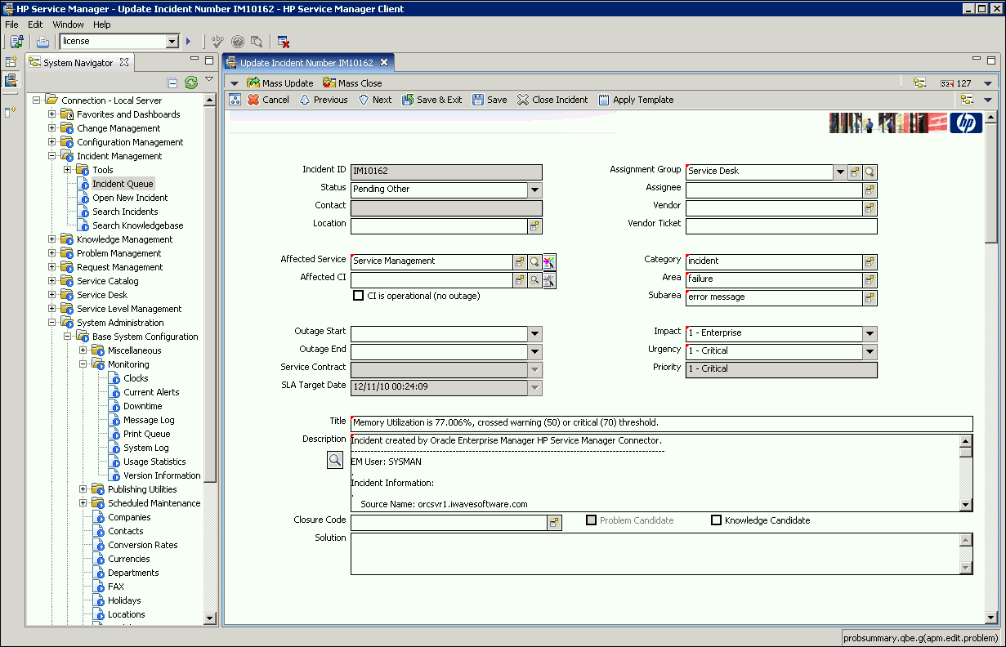Open the Status dropdown list
The height and width of the screenshot is (647, 1006).
[534, 190]
